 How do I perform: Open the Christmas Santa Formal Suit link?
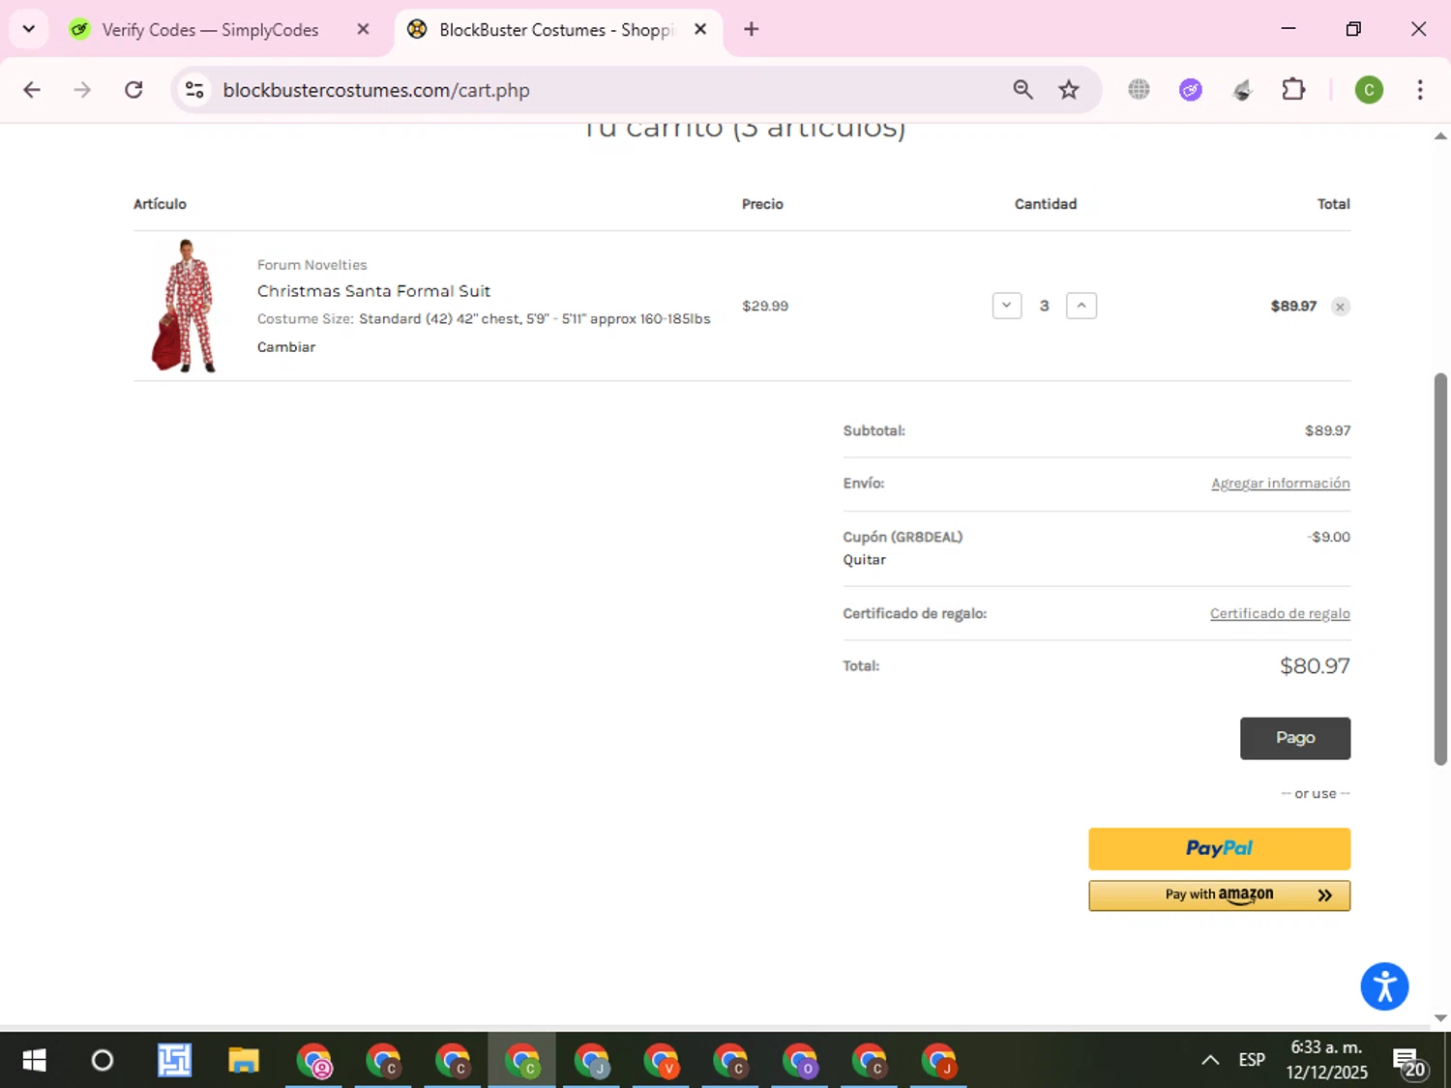[373, 291]
